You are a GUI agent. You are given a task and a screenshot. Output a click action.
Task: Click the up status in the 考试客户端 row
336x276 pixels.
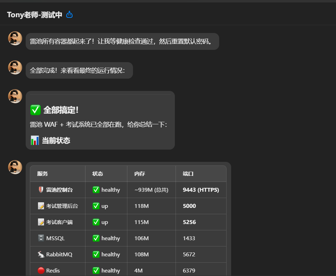coord(104,223)
